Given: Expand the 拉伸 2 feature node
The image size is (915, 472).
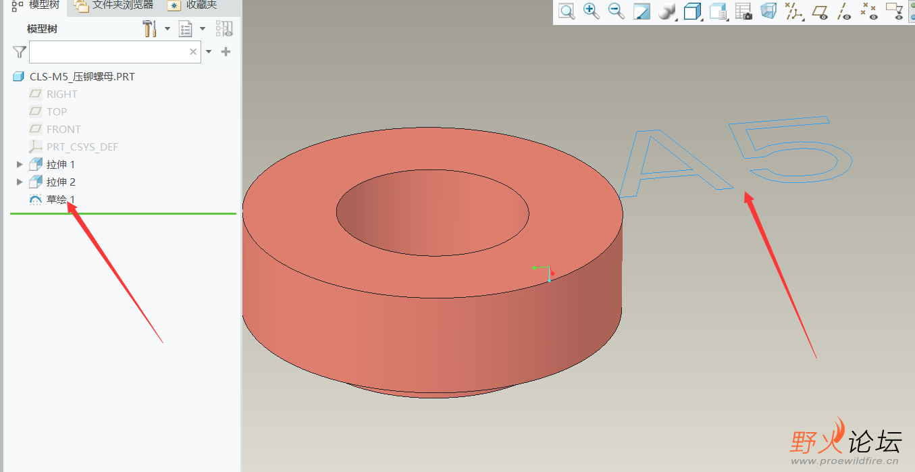Looking at the screenshot, I should click(20, 182).
